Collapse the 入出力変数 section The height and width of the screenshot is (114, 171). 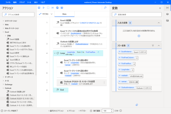click(x=159, y=23)
